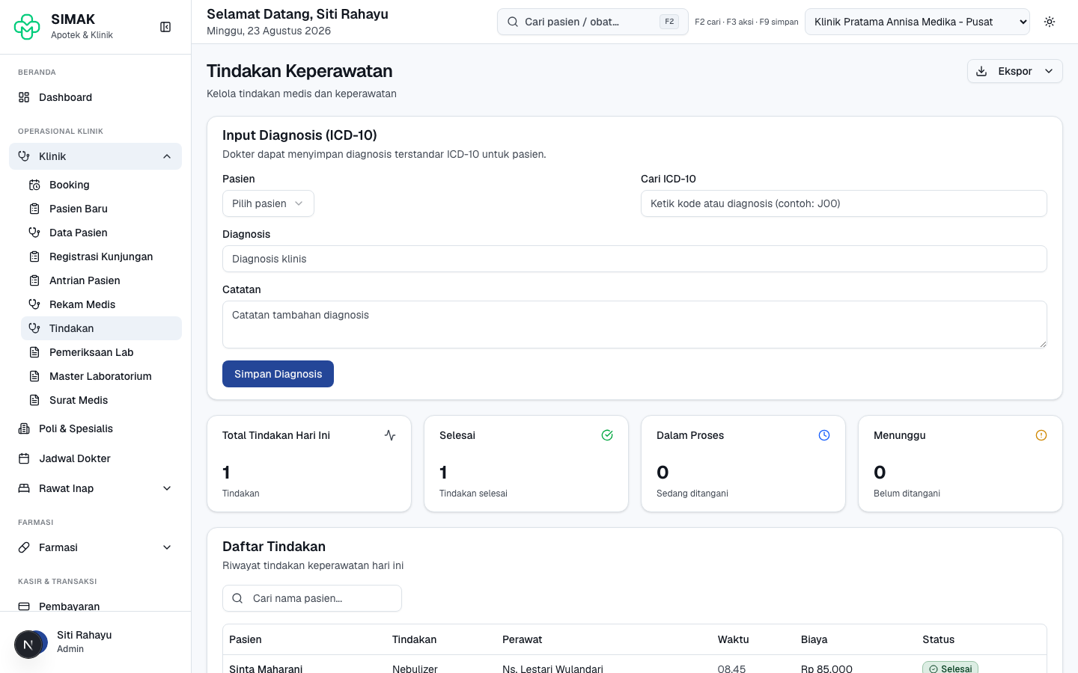Open the Ekspor dropdown menu
This screenshot has width=1078, height=673.
tap(1015, 71)
